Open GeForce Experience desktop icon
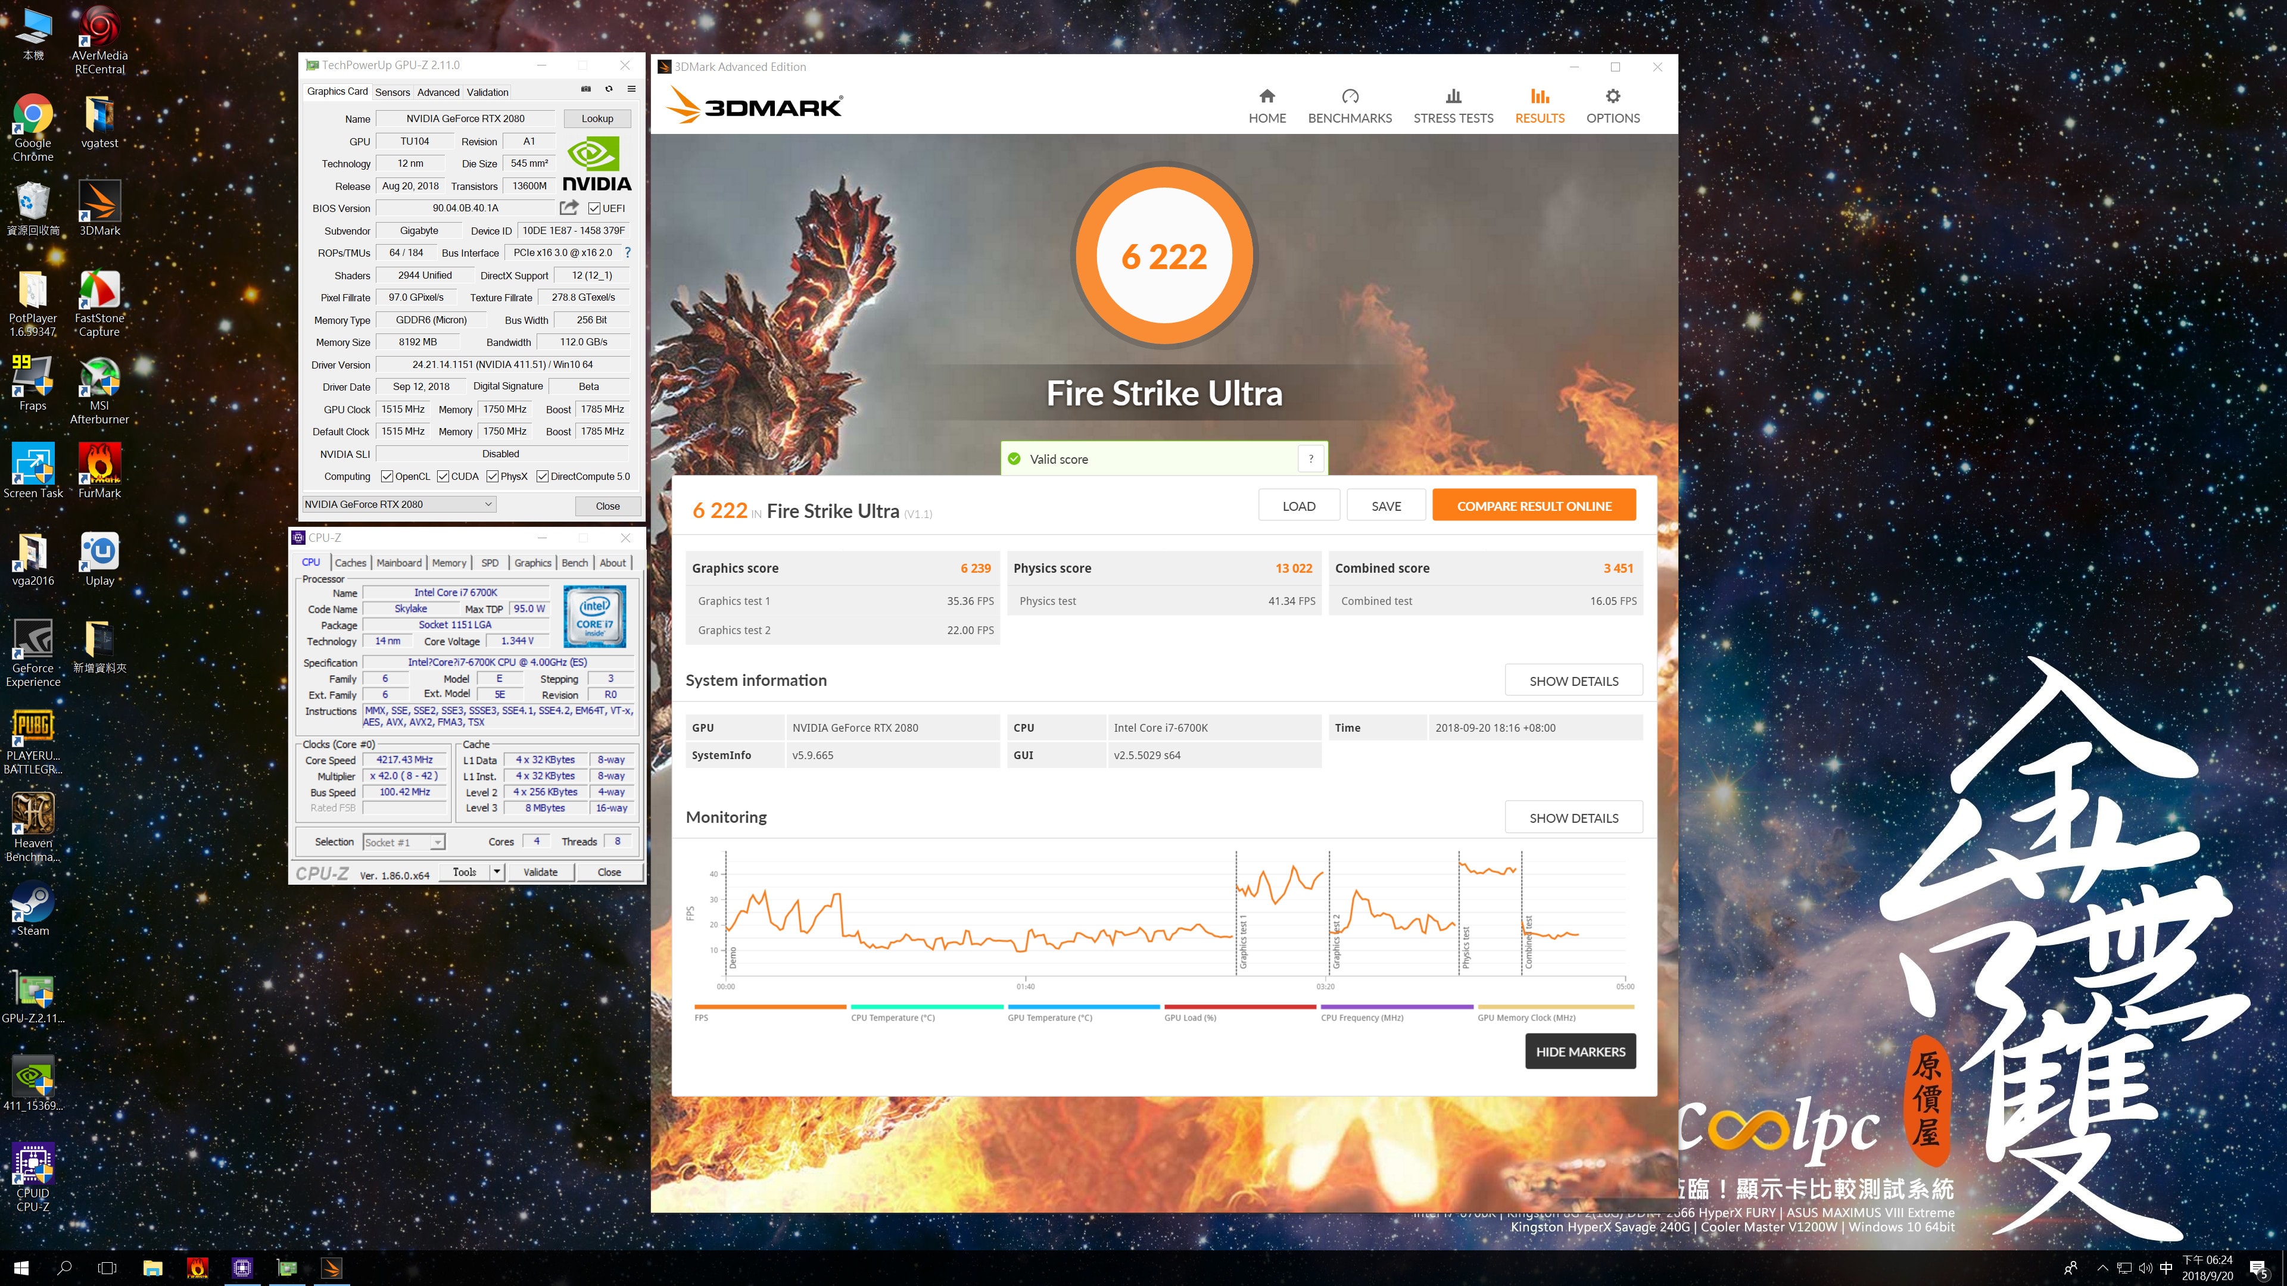This screenshot has width=2287, height=1286. coord(33,654)
